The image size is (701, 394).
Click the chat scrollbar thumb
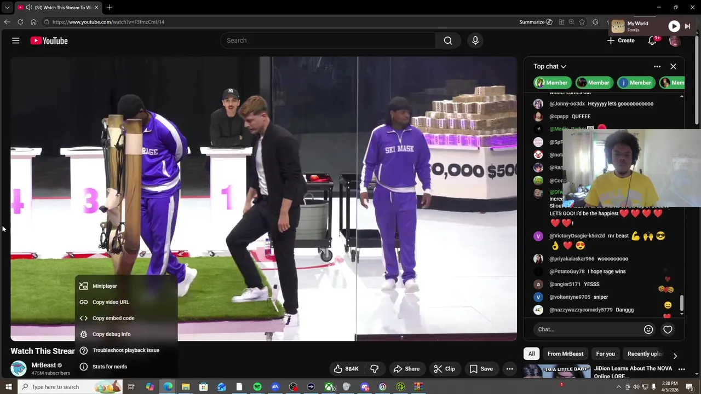coord(682,302)
